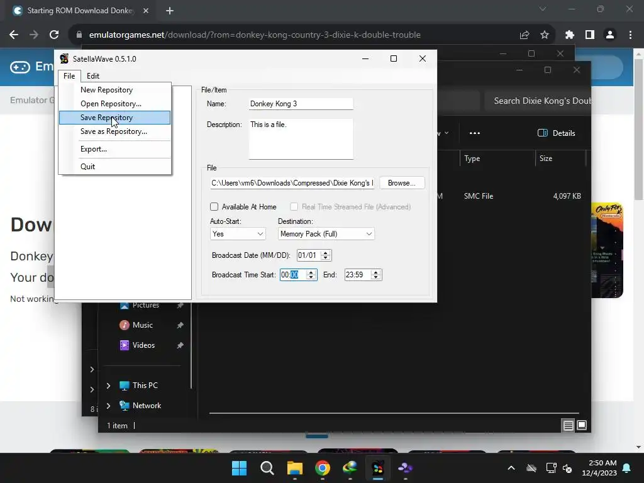Open clock showing 2:50 AM 12/4/2023
This screenshot has height=483, width=644.
599,468
